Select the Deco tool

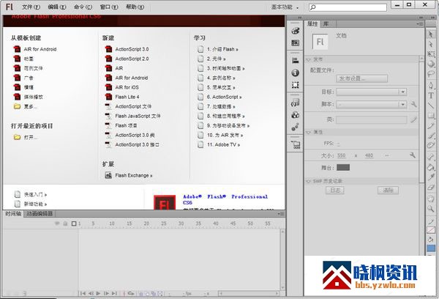[431, 145]
